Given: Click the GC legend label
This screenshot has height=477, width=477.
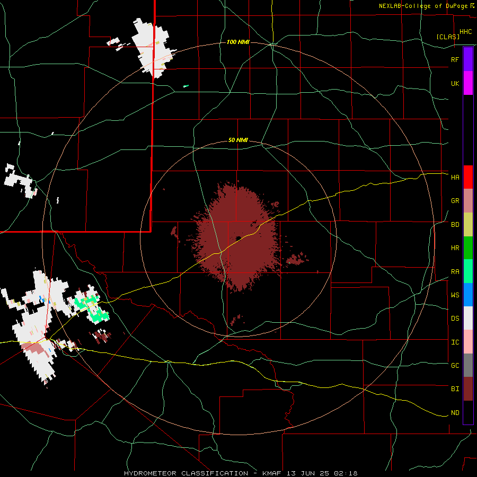Looking at the screenshot, I should [x=455, y=366].
